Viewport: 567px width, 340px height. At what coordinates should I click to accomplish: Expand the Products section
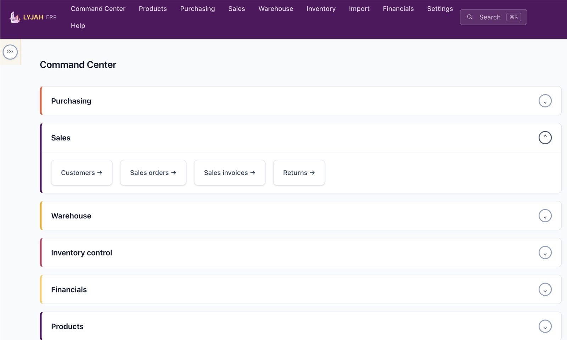click(x=545, y=327)
